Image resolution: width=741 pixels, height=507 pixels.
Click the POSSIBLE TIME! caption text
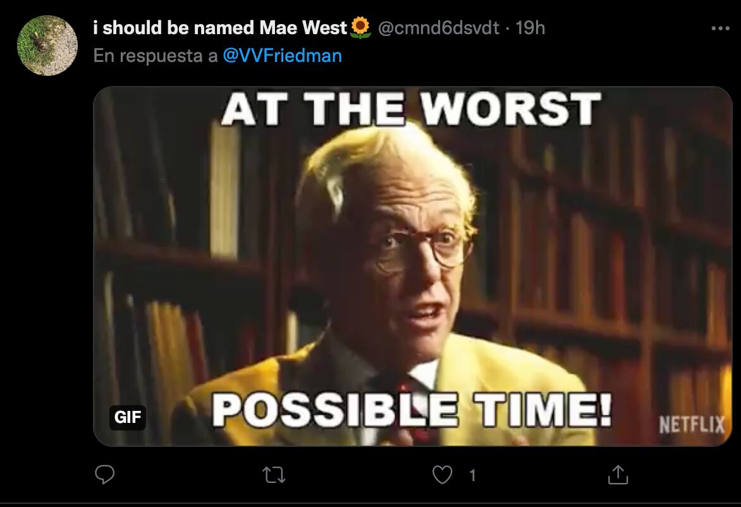(x=411, y=410)
